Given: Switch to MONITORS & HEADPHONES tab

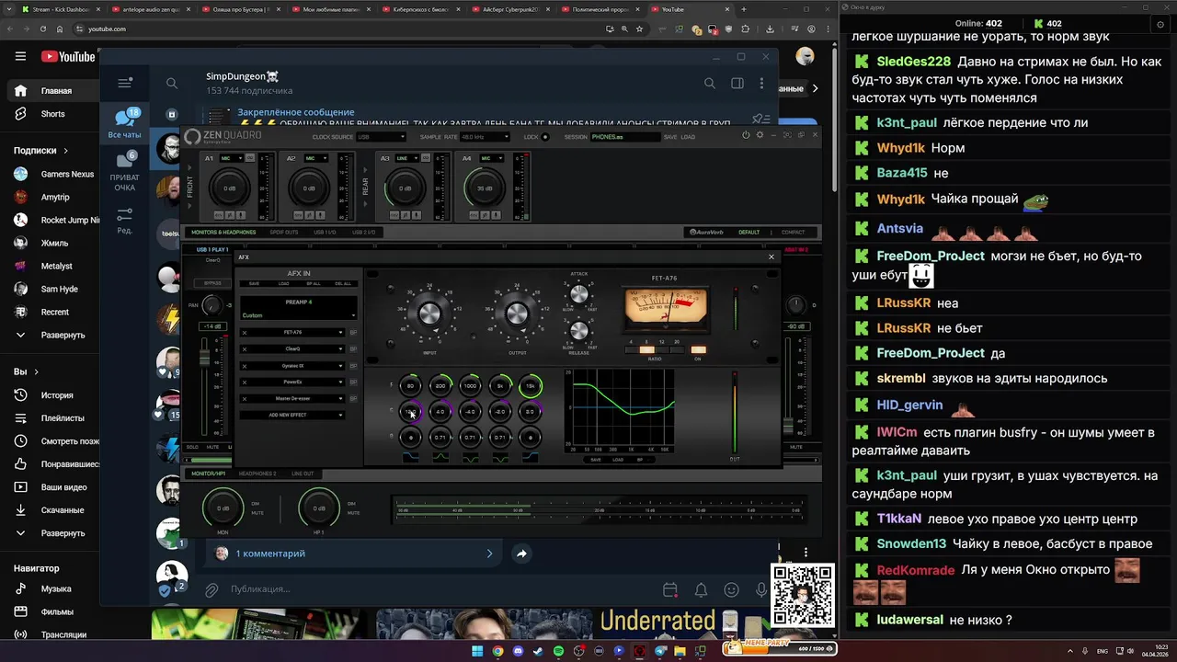Looking at the screenshot, I should (223, 232).
